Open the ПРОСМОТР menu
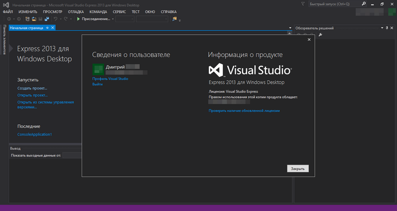Screen dimensions: 397x211 click(53, 12)
